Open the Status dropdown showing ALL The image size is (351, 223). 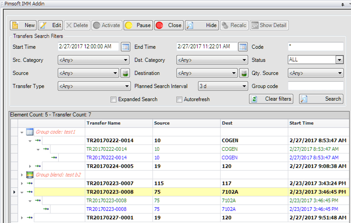pos(339,60)
